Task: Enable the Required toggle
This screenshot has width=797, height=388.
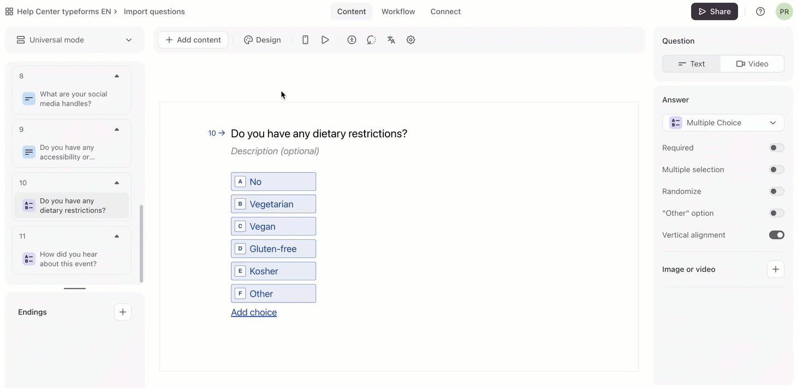Action: pyautogui.click(x=776, y=148)
